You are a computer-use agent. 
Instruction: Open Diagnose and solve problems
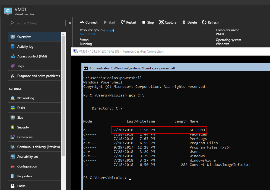[34, 76]
